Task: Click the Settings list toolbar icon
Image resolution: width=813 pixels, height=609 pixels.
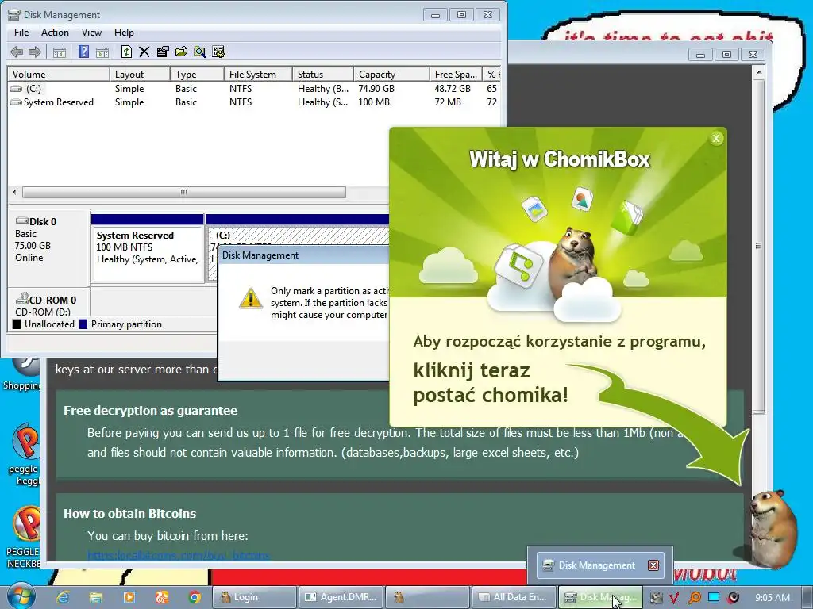Action: point(218,52)
